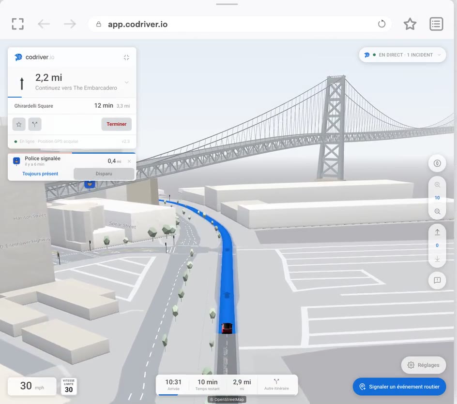Click the tilt value 0
457x404 pixels.
pyautogui.click(x=437, y=245)
